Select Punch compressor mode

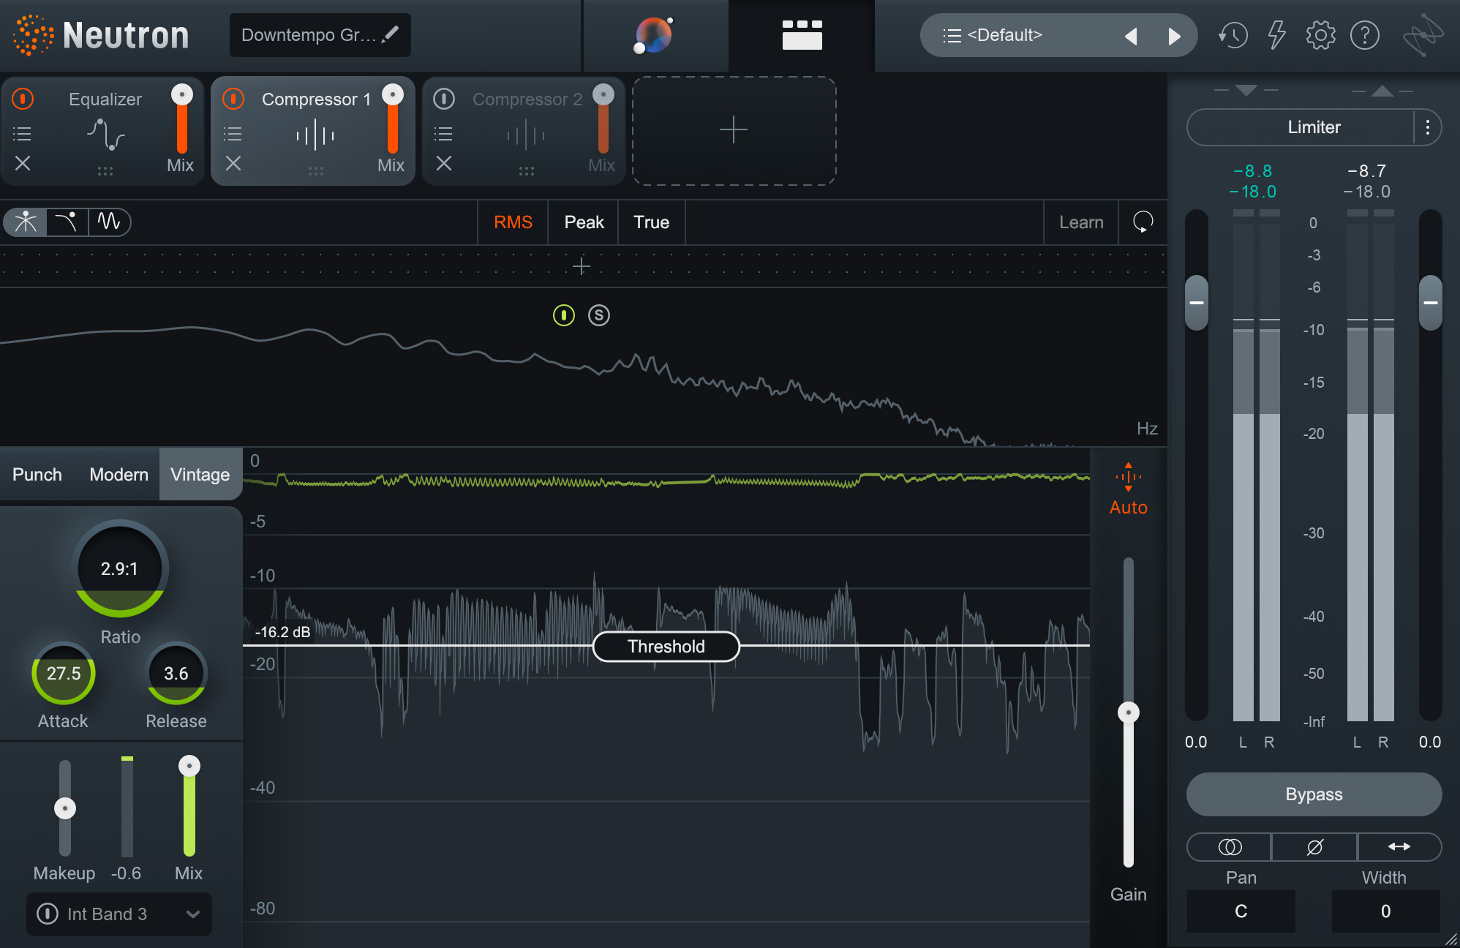(x=37, y=475)
